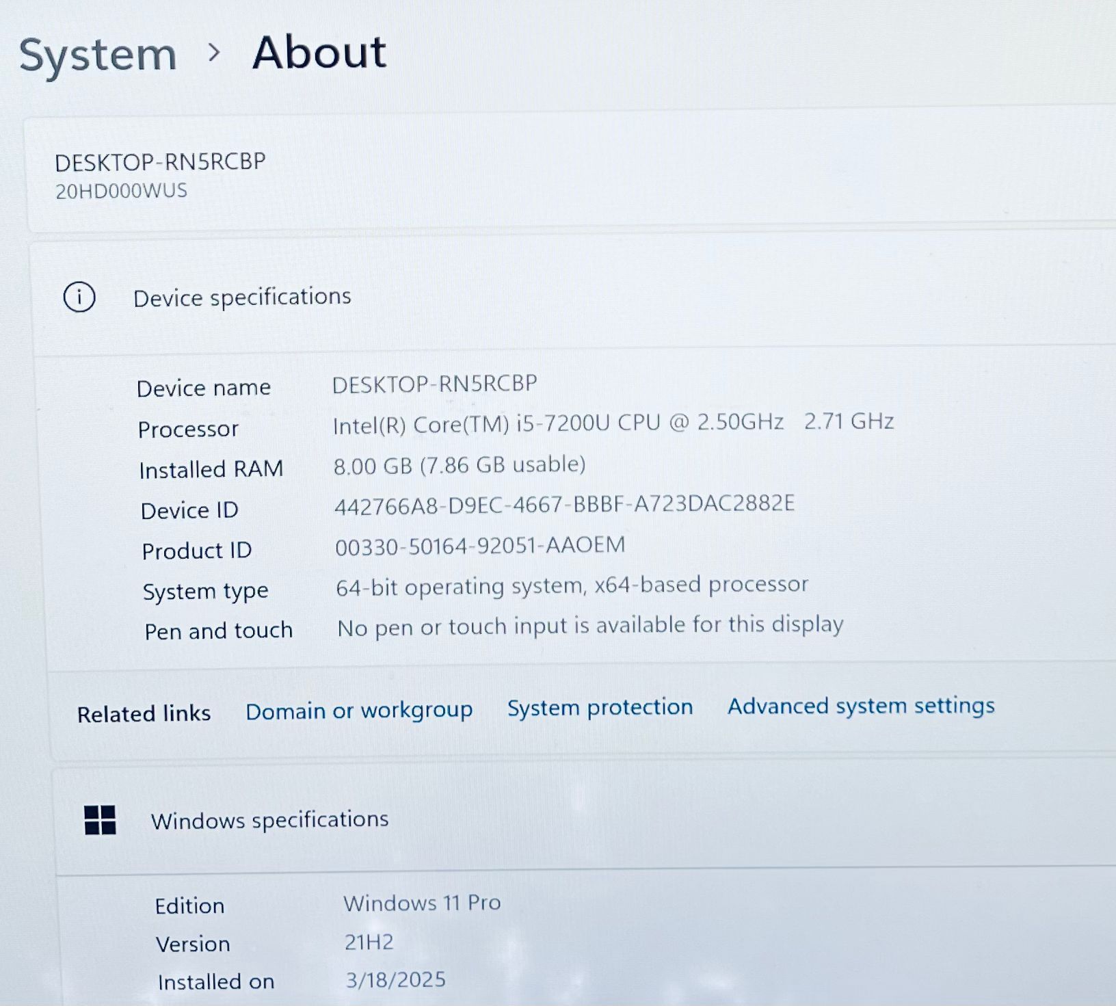Image resolution: width=1116 pixels, height=1006 pixels.
Task: Select the Device name value DESKTOP-RN5RCBP
Action: click(435, 384)
